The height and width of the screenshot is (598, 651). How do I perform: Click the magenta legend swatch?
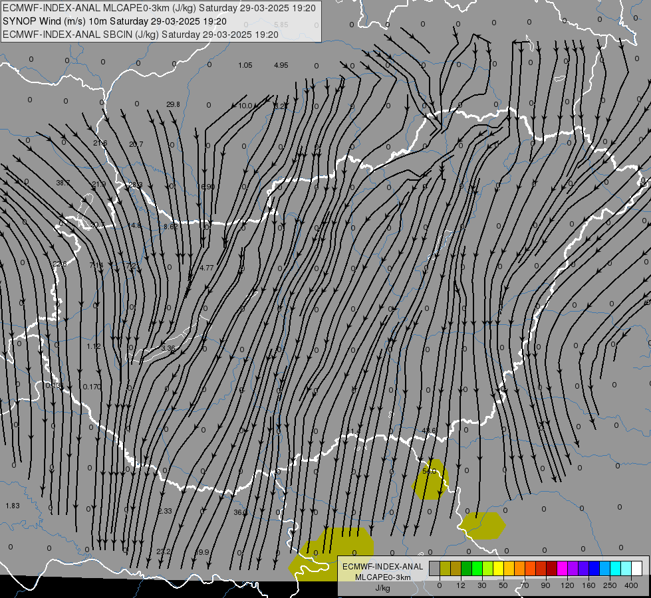[563, 568]
